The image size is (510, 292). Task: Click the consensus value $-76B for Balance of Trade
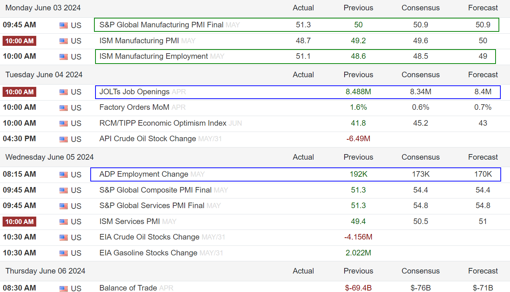420,288
